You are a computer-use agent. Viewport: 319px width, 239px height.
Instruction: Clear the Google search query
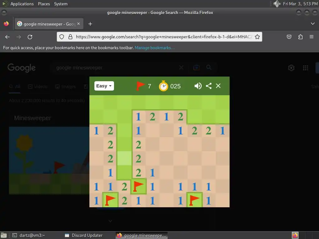181,68
